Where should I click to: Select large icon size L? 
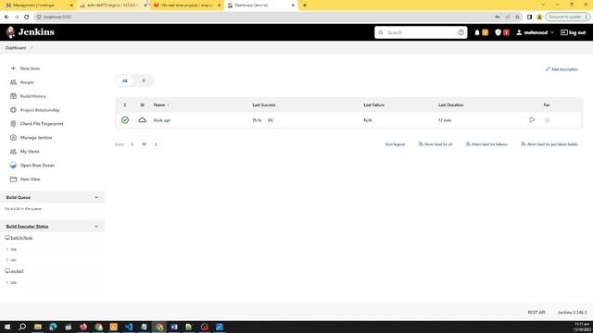pos(156,144)
